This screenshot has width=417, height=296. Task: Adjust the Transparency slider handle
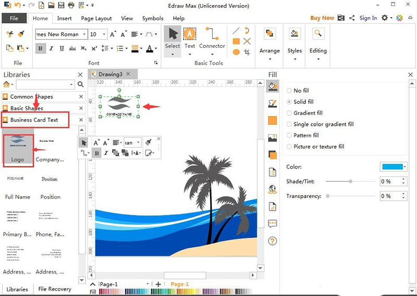click(x=328, y=196)
